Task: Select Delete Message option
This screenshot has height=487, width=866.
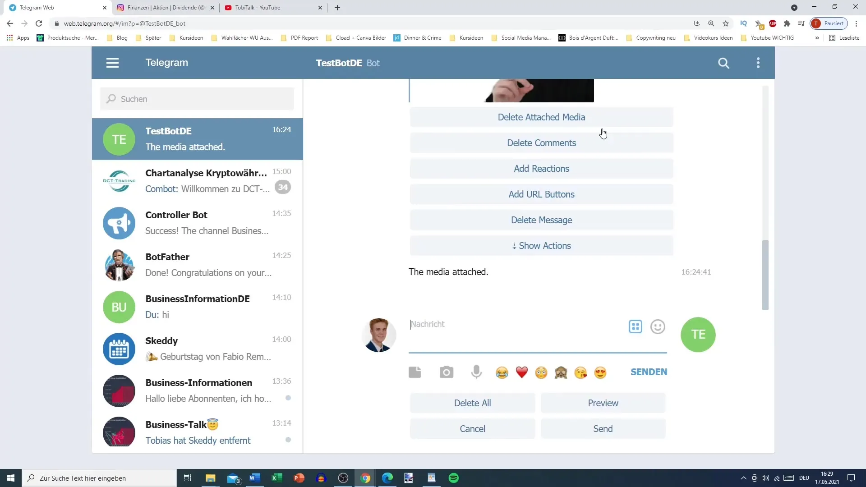Action: coord(541,220)
